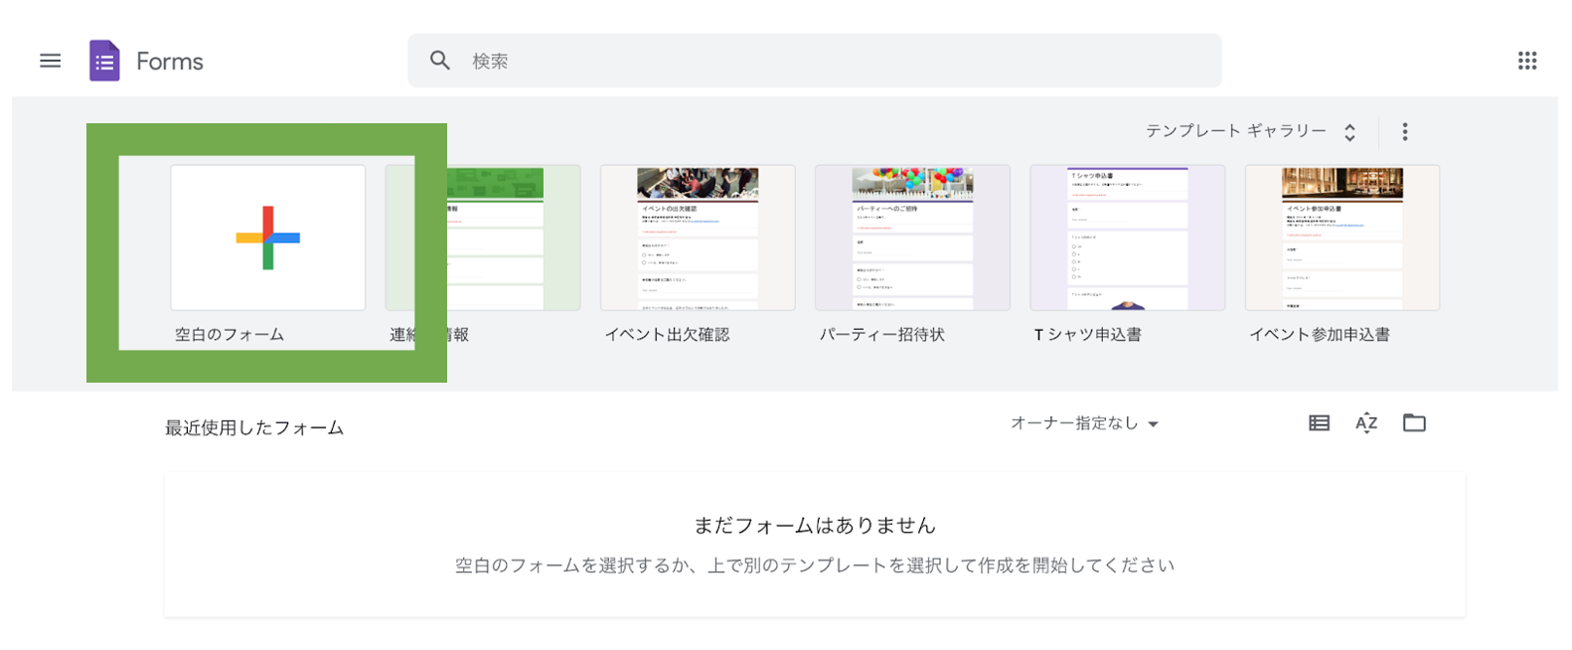
Task: Open the イベント参加申込書 template thumbnail
Action: tap(1341, 238)
